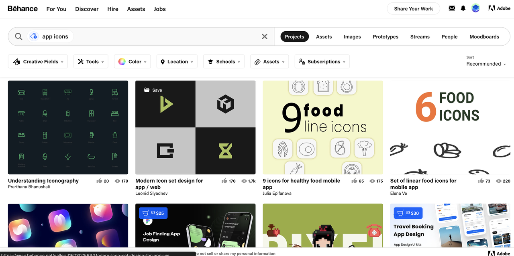
Task: Click the Share Your Work button
Action: click(x=414, y=9)
